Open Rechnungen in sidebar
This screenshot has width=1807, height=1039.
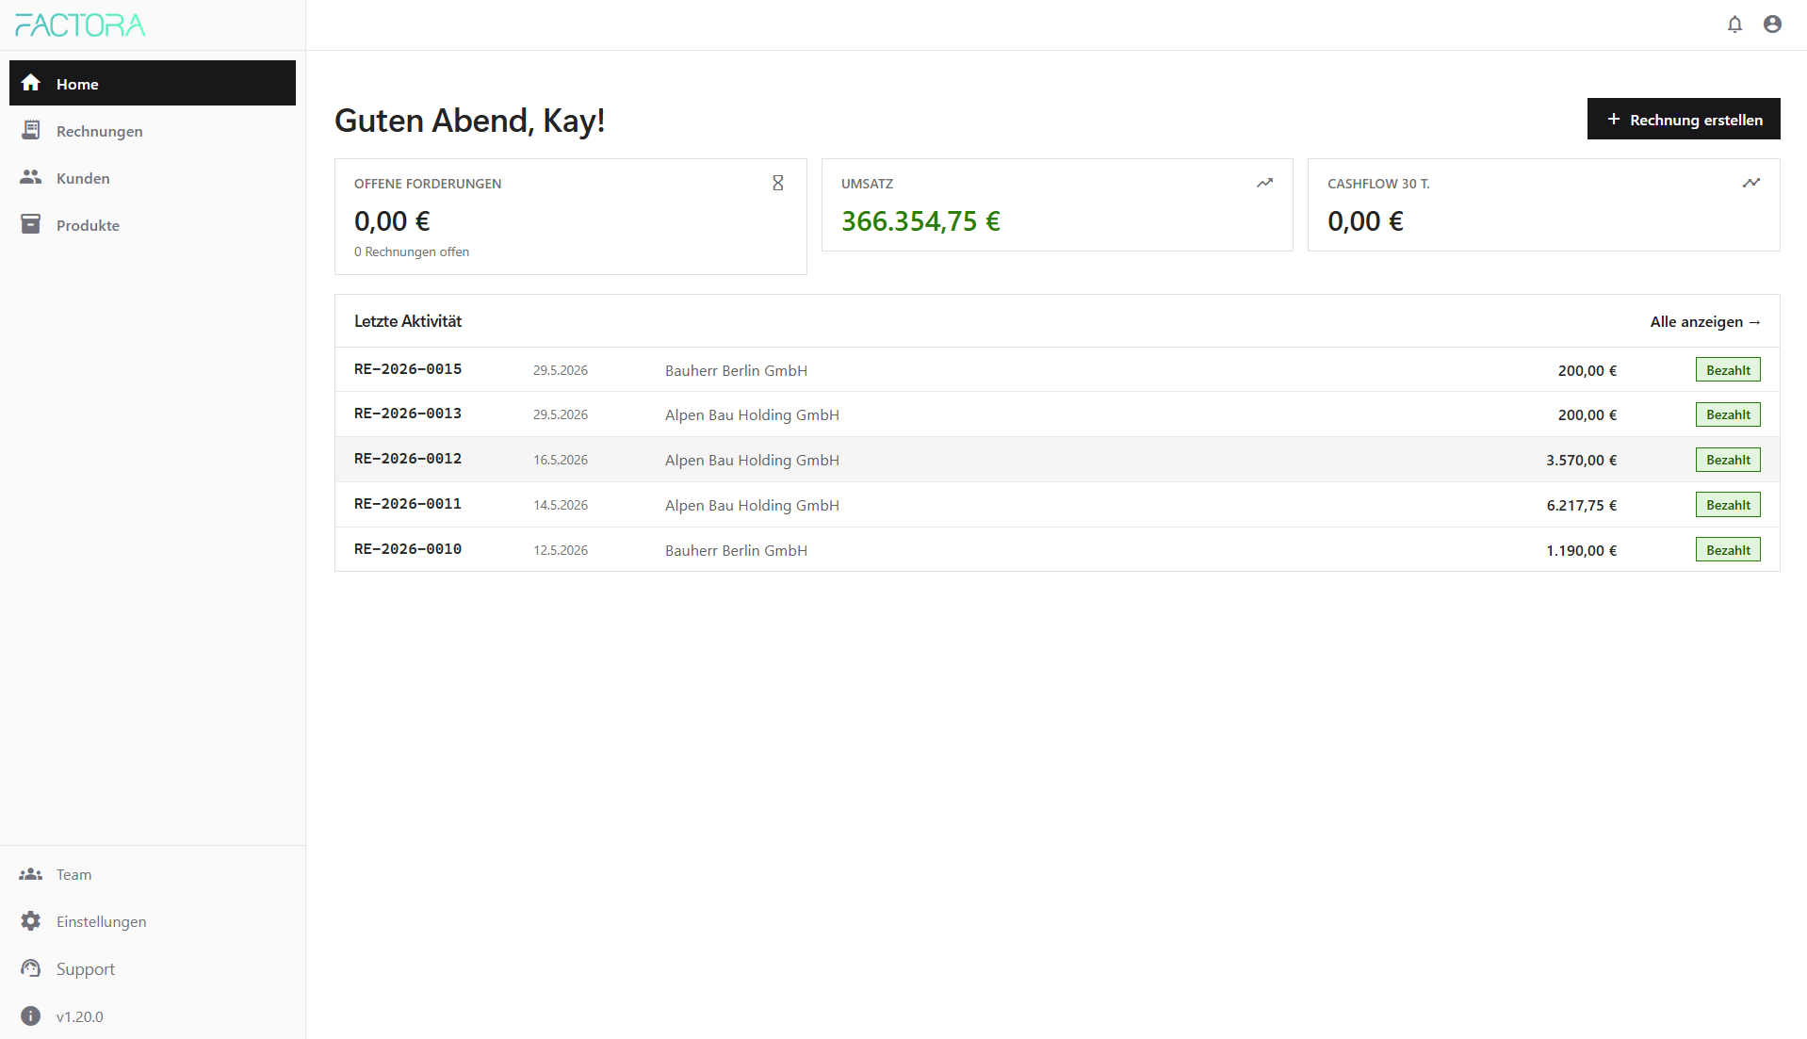click(x=153, y=130)
